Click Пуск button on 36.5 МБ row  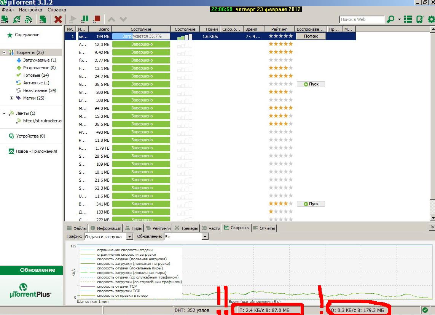pyautogui.click(x=311, y=84)
